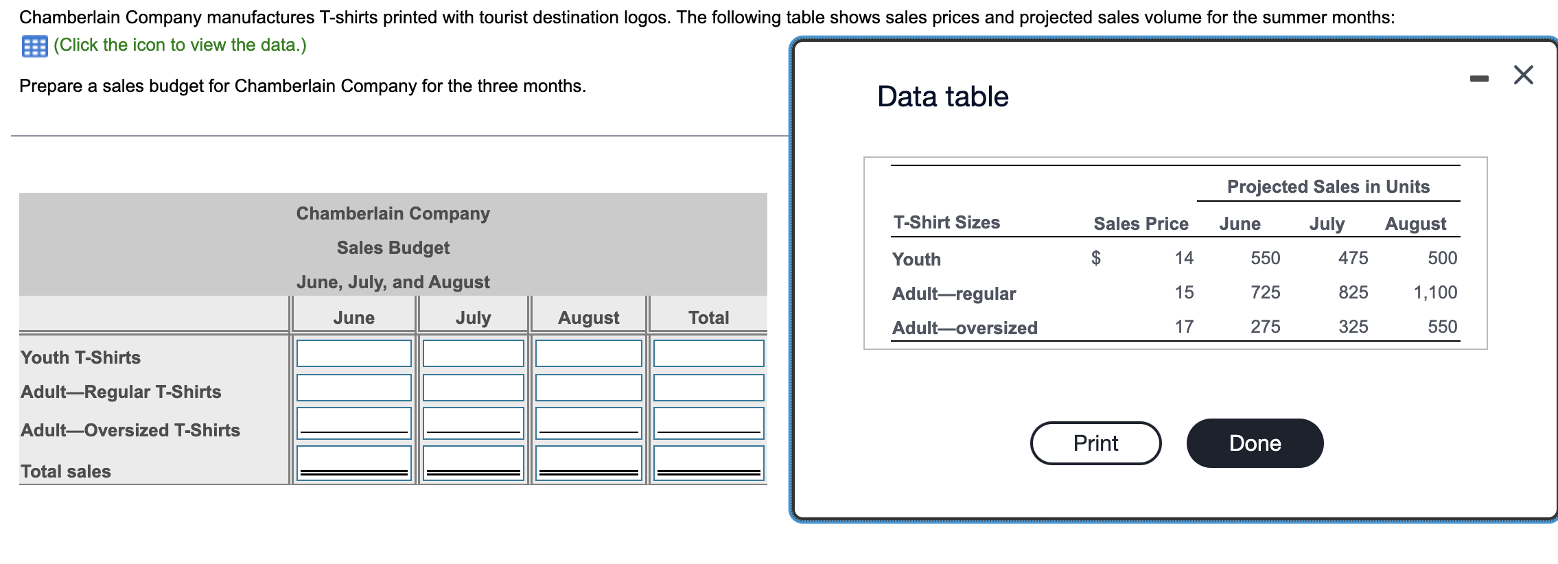Screen dimensions: 1558x564
Task: Select the Adult-Regular Total entry box
Action: (708, 388)
